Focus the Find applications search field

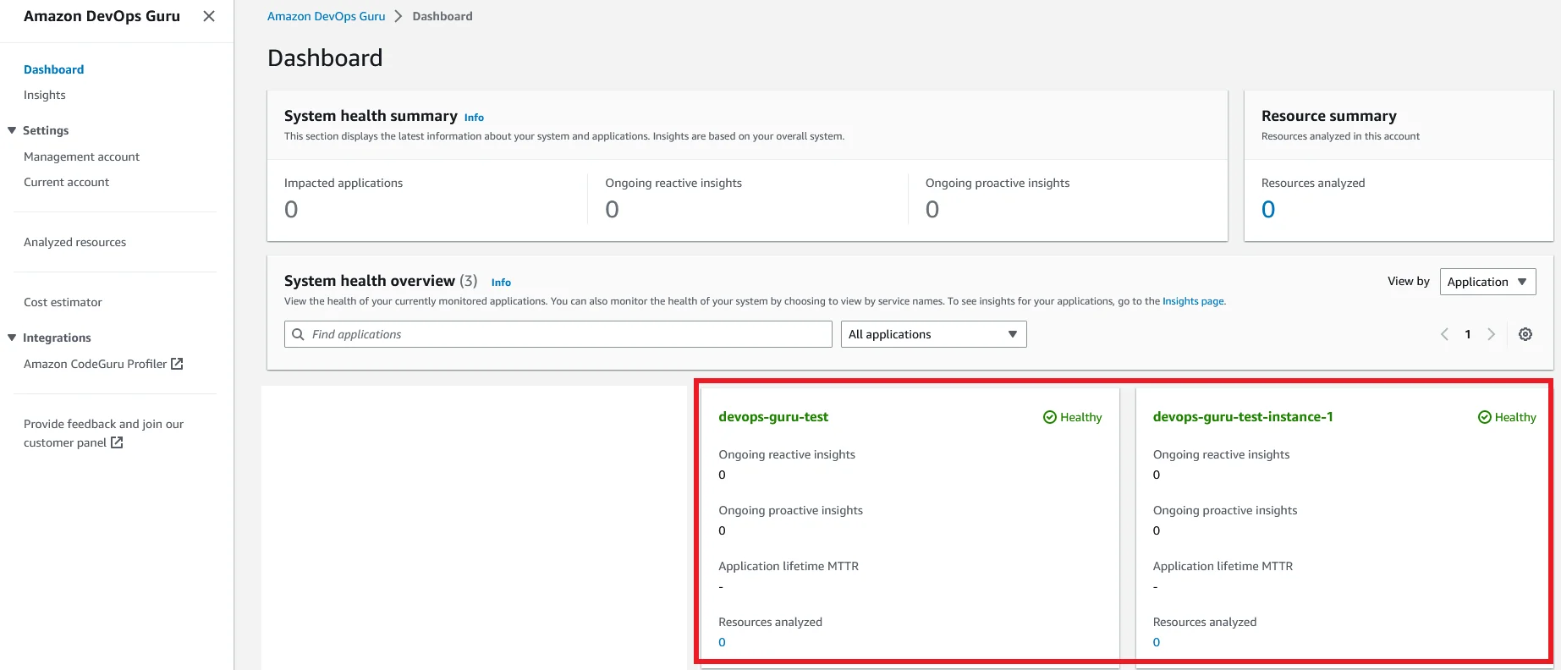point(558,334)
